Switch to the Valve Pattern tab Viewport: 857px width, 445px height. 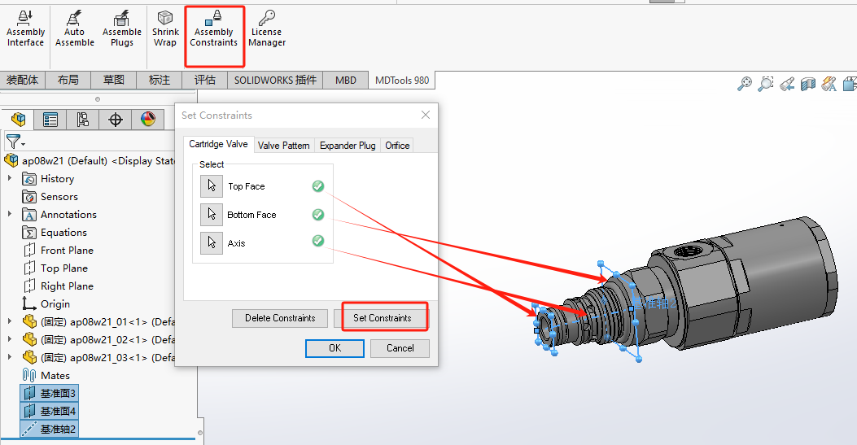click(x=284, y=146)
